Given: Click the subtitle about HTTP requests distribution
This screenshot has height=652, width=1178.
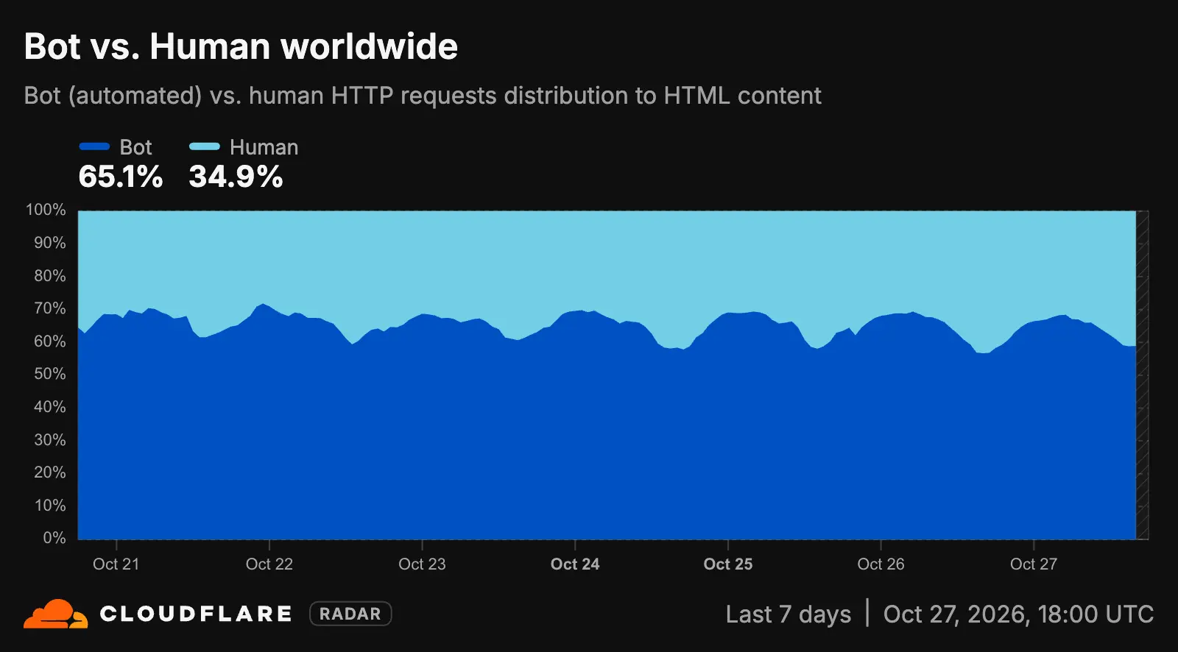Looking at the screenshot, I should pyautogui.click(x=423, y=96).
